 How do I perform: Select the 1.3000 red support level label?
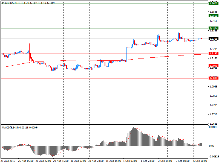[x=214, y=78]
